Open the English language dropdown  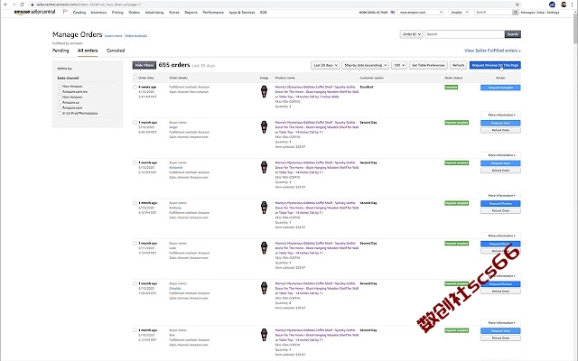[459, 12]
